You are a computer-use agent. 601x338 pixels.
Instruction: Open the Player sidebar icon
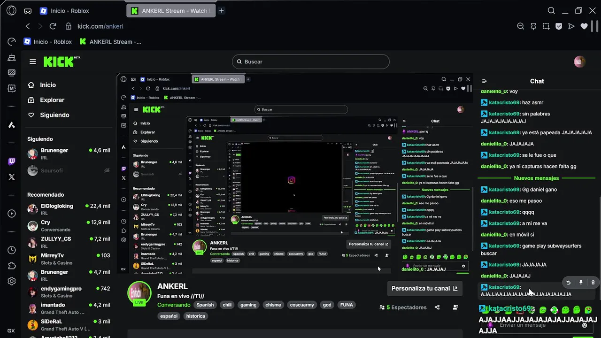point(12,214)
